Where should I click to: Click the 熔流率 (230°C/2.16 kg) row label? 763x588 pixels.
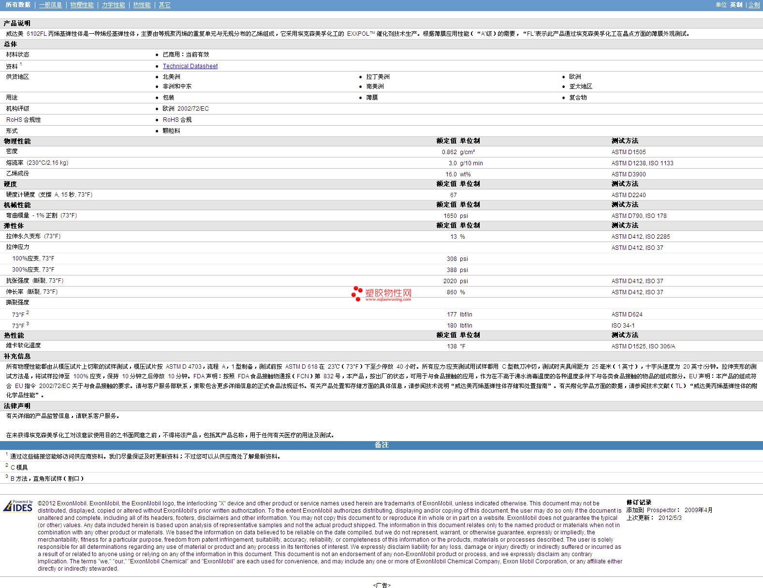pyautogui.click(x=37, y=163)
